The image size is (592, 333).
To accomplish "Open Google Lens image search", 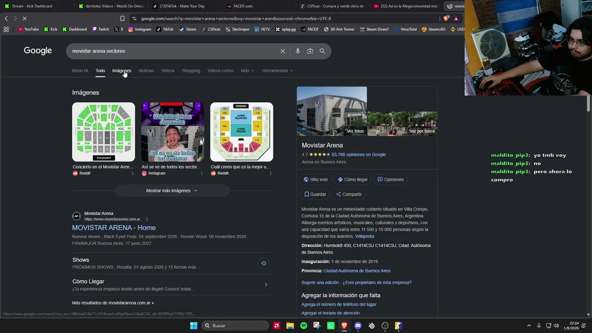I will [310, 51].
